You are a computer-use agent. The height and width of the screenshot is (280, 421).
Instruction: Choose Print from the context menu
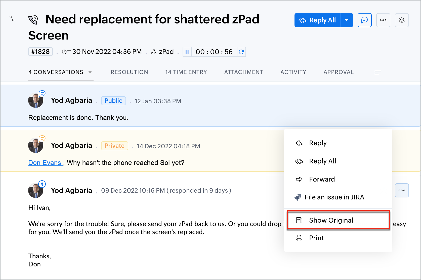click(x=316, y=238)
